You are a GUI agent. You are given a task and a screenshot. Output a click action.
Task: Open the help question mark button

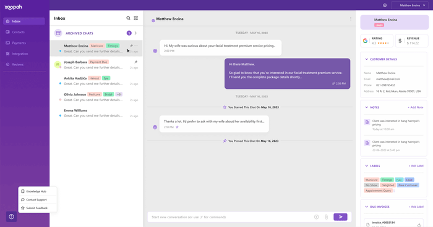(11, 217)
